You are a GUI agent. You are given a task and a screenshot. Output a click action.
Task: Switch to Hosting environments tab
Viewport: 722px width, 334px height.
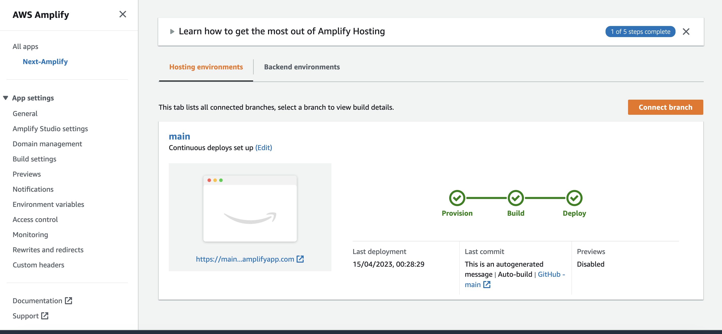pyautogui.click(x=206, y=67)
